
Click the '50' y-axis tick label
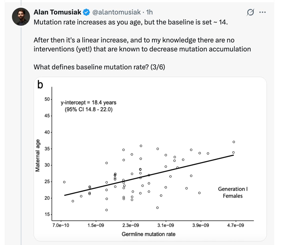(47, 99)
